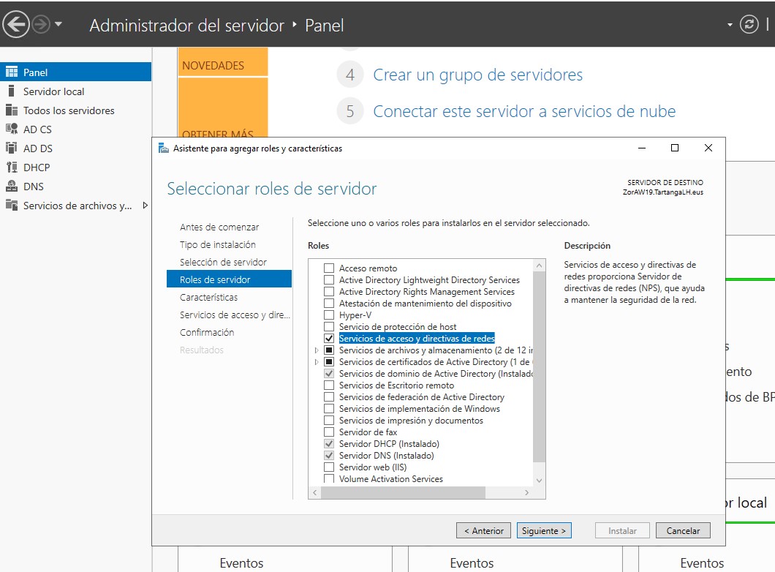The width and height of the screenshot is (775, 572).
Task: Click the Anterior button
Action: (x=483, y=530)
